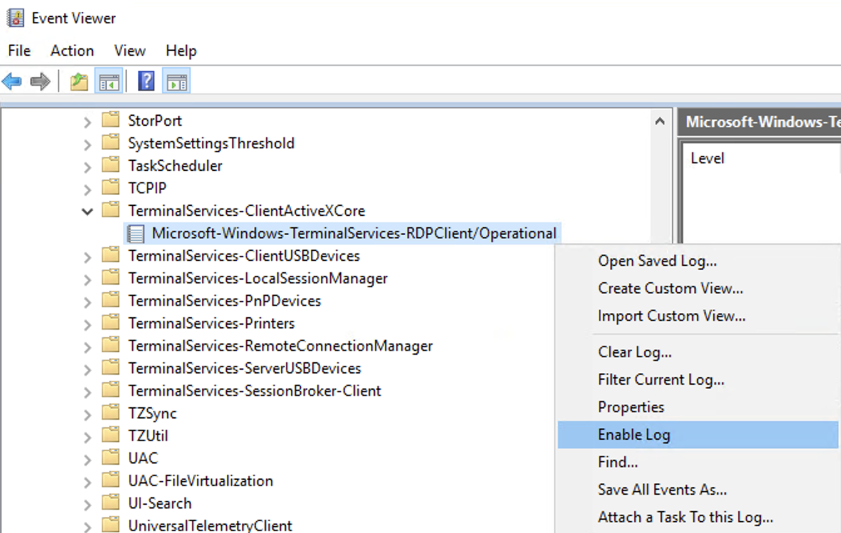Toggle the Show/Hide Action Pane toolbar icon
The height and width of the screenshot is (533, 841).
(176, 81)
